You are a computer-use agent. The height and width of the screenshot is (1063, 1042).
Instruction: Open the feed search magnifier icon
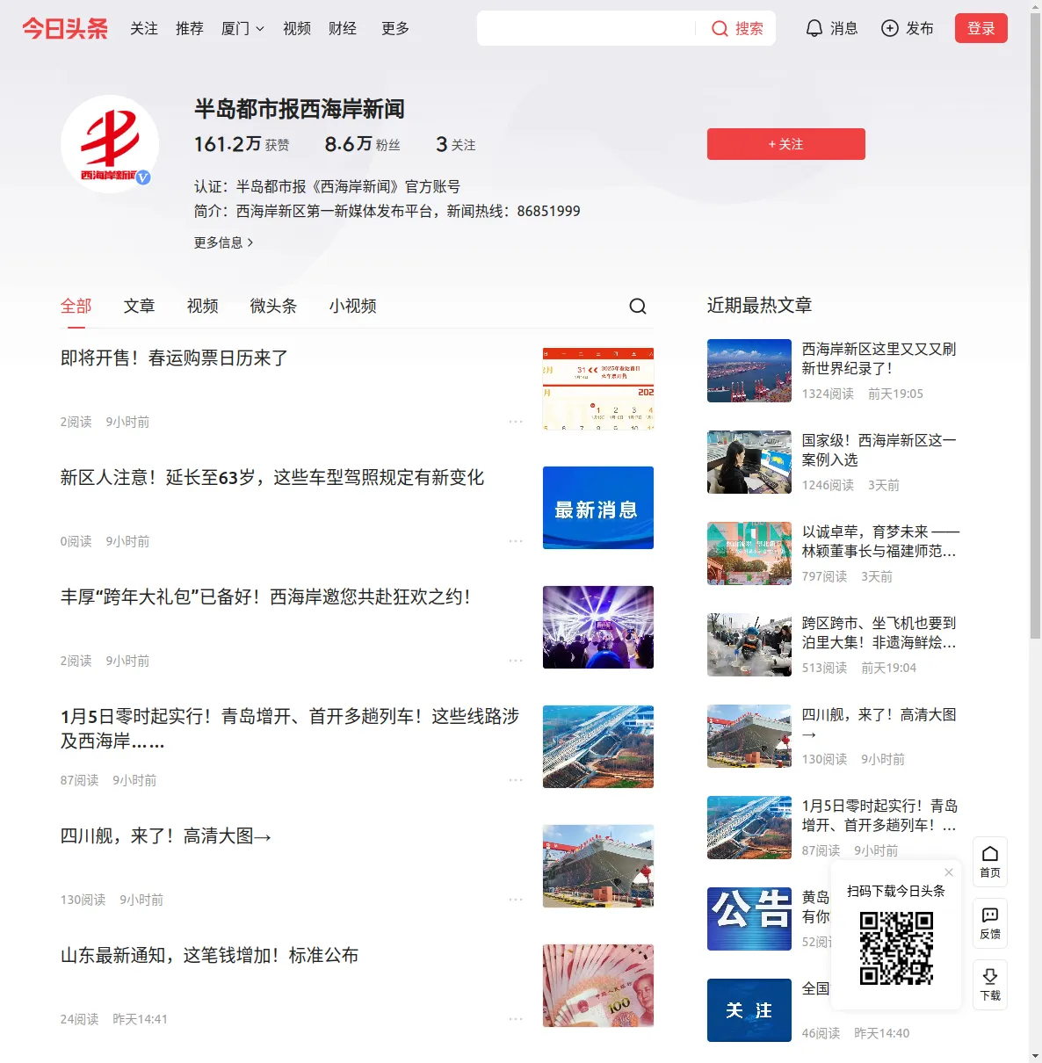click(638, 306)
